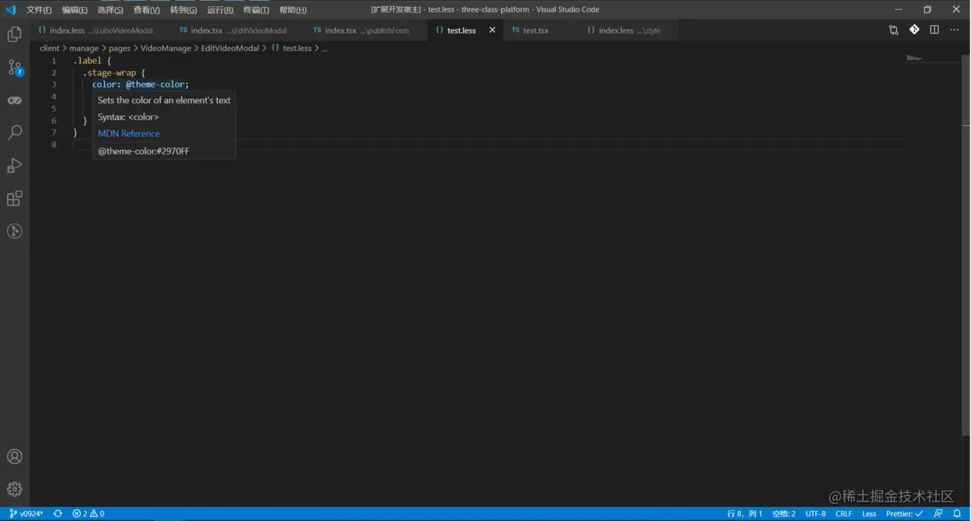Open Source Control view with 7 badge
This screenshot has width=971, height=521.
point(14,67)
